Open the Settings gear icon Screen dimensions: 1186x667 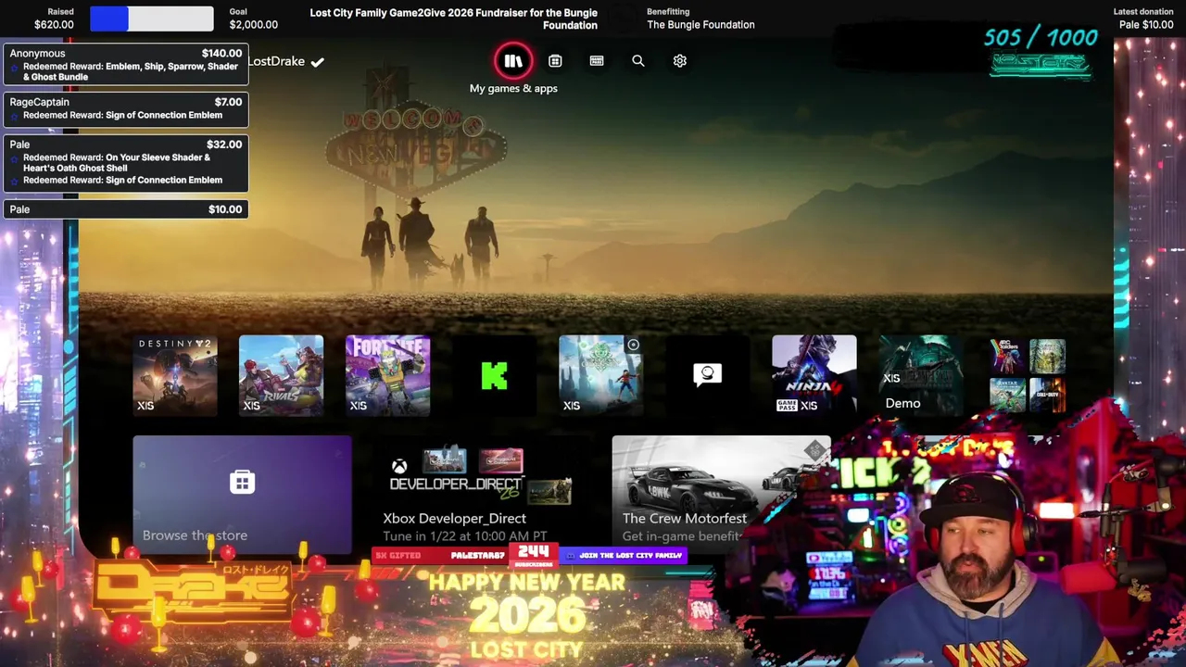pos(680,61)
